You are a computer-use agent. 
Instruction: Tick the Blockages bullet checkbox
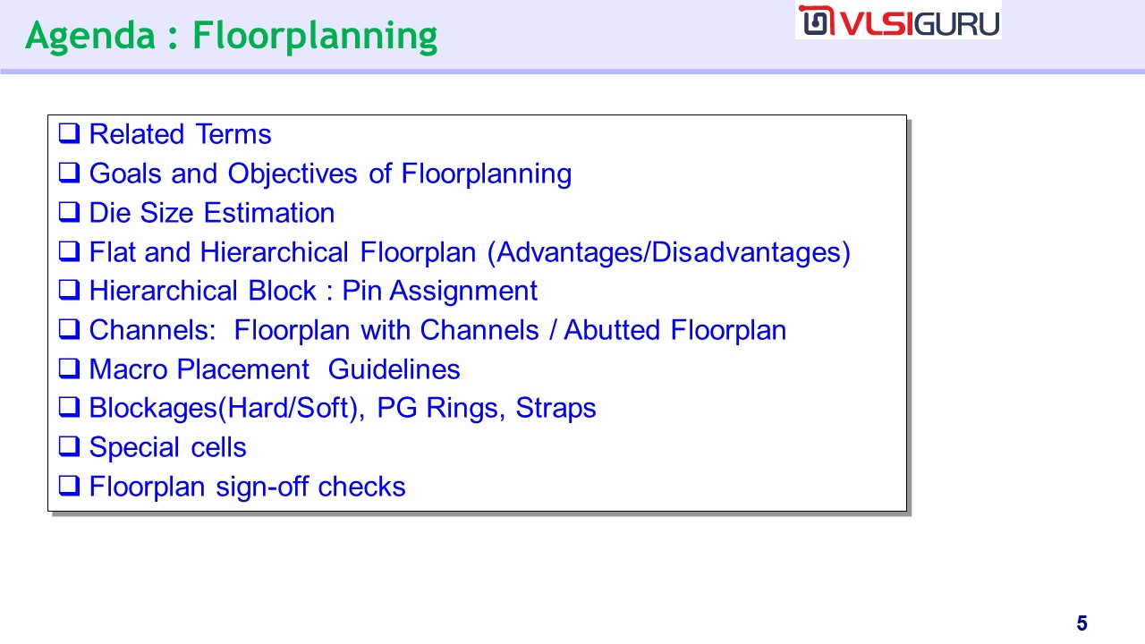pyautogui.click(x=69, y=409)
